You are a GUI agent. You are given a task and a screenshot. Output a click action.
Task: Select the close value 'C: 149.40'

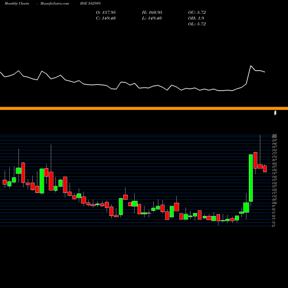(x=106, y=18)
